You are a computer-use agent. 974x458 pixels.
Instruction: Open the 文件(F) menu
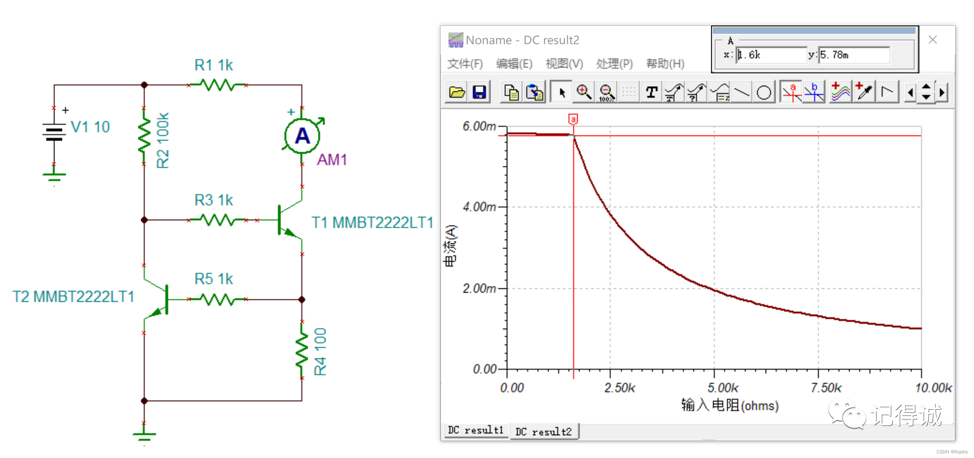click(465, 64)
